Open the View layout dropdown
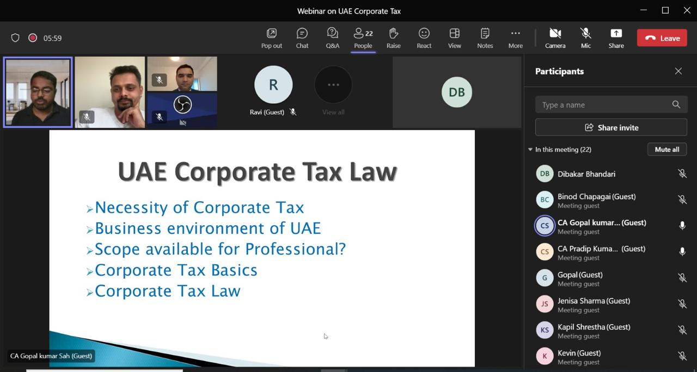The width and height of the screenshot is (697, 372). pos(454,38)
